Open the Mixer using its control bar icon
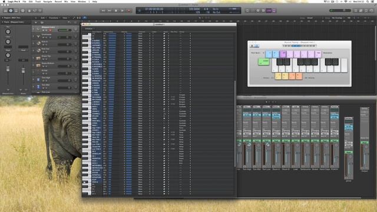Image resolution: width=377 pixels, height=212 pixels. tap(35, 11)
